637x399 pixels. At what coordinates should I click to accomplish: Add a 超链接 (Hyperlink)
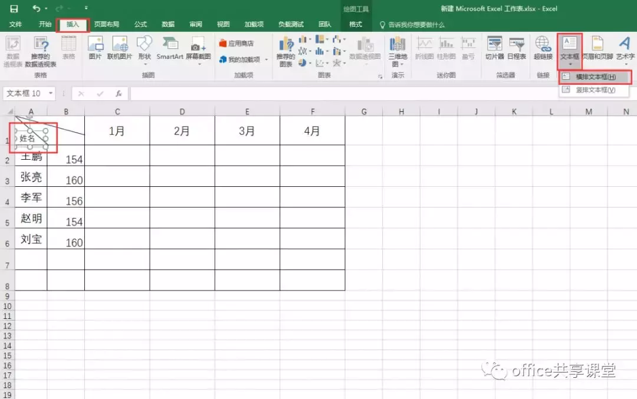[x=542, y=52]
